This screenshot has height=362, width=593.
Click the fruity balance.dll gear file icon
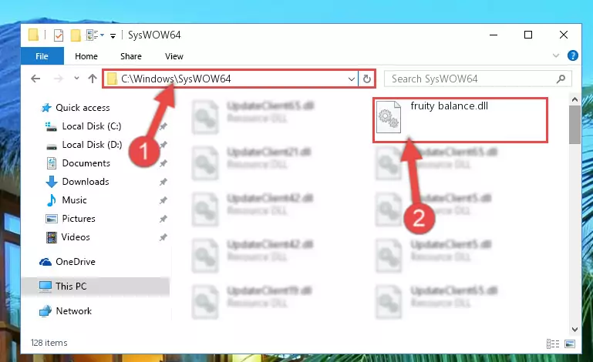coord(389,117)
